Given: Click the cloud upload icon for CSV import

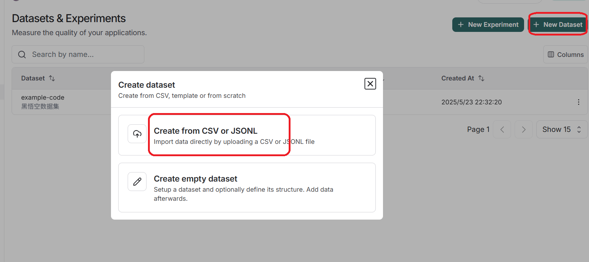Looking at the screenshot, I should (x=137, y=134).
